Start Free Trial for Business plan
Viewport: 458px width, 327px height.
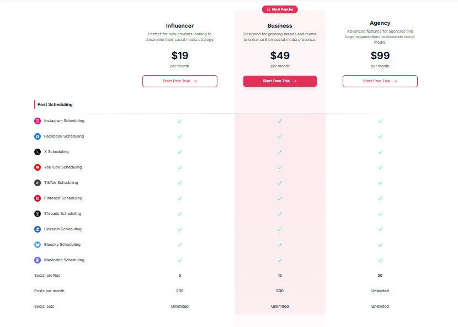tap(280, 81)
